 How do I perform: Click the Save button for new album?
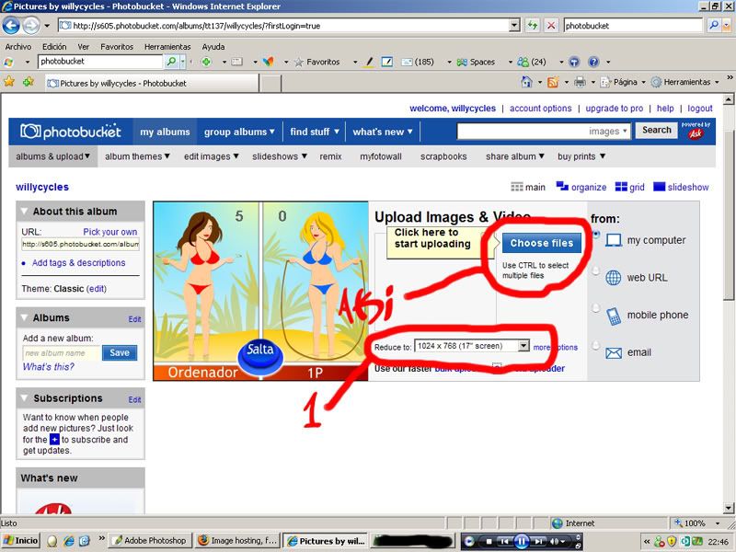(120, 352)
